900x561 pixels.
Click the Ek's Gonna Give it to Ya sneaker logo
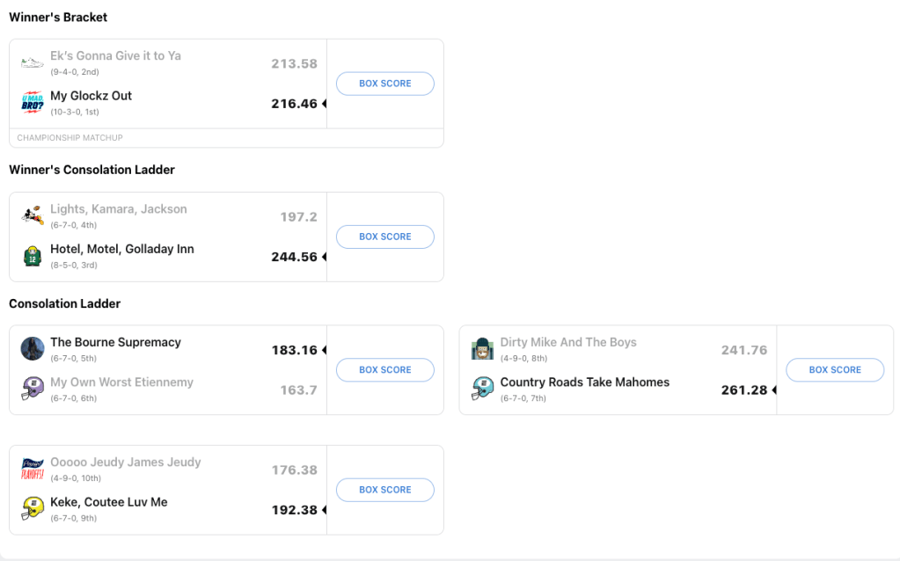coord(32,62)
